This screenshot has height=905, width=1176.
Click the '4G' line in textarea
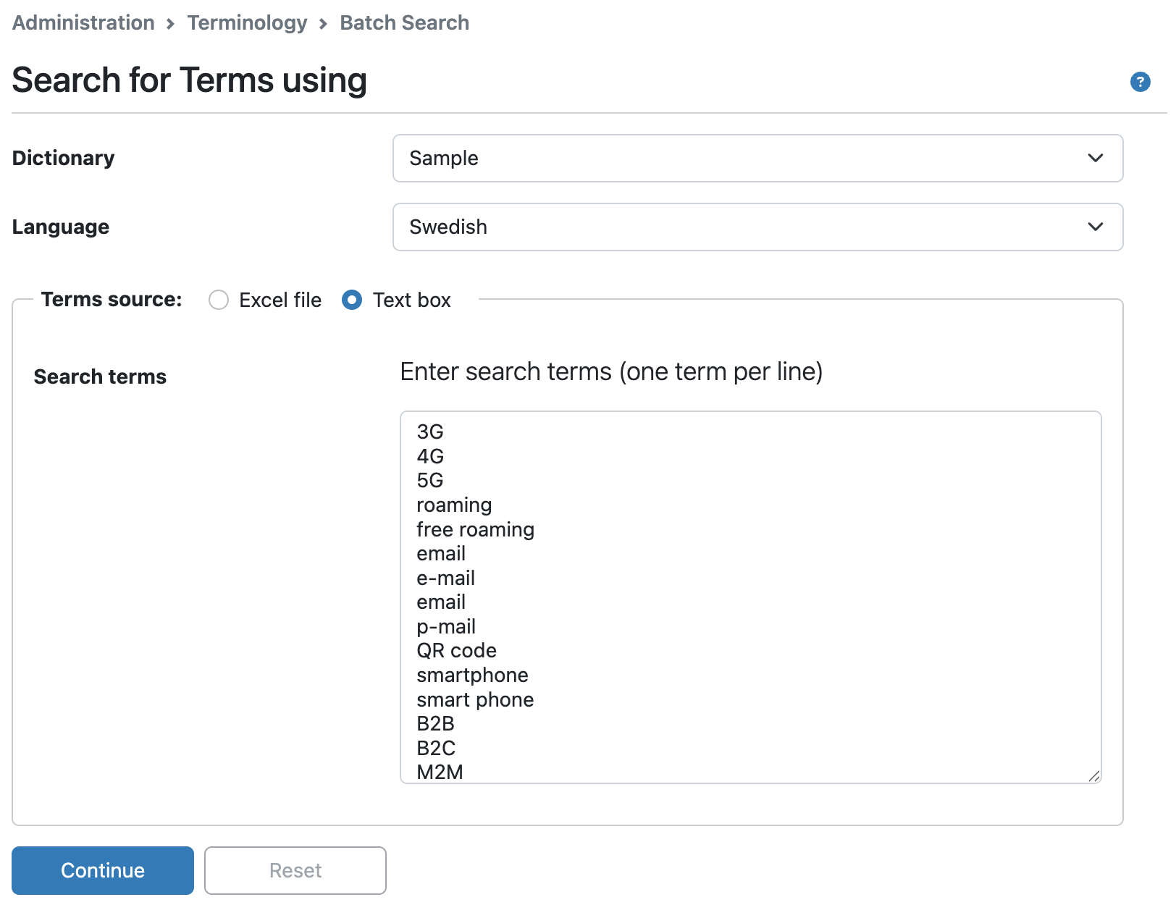coord(430,456)
